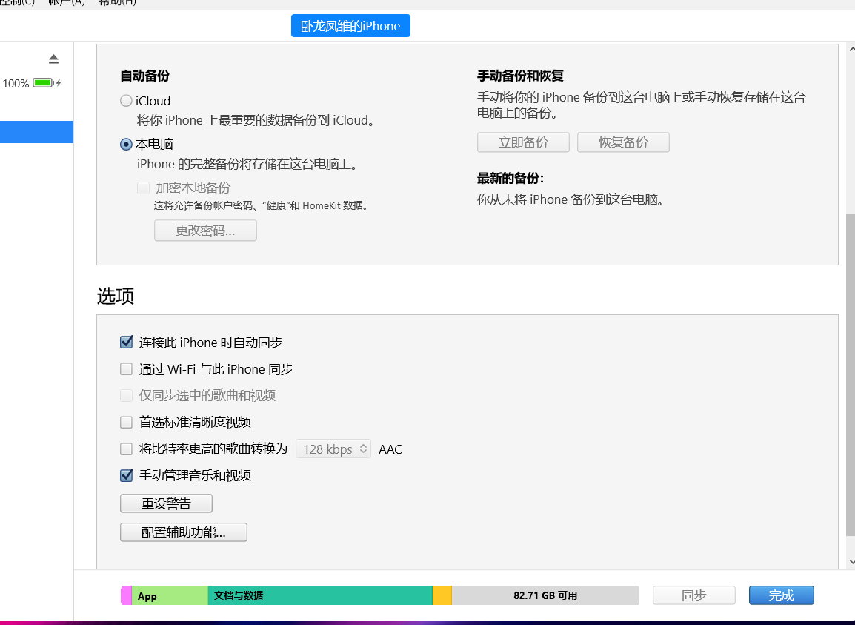Open the 帐户 menu

67,2
